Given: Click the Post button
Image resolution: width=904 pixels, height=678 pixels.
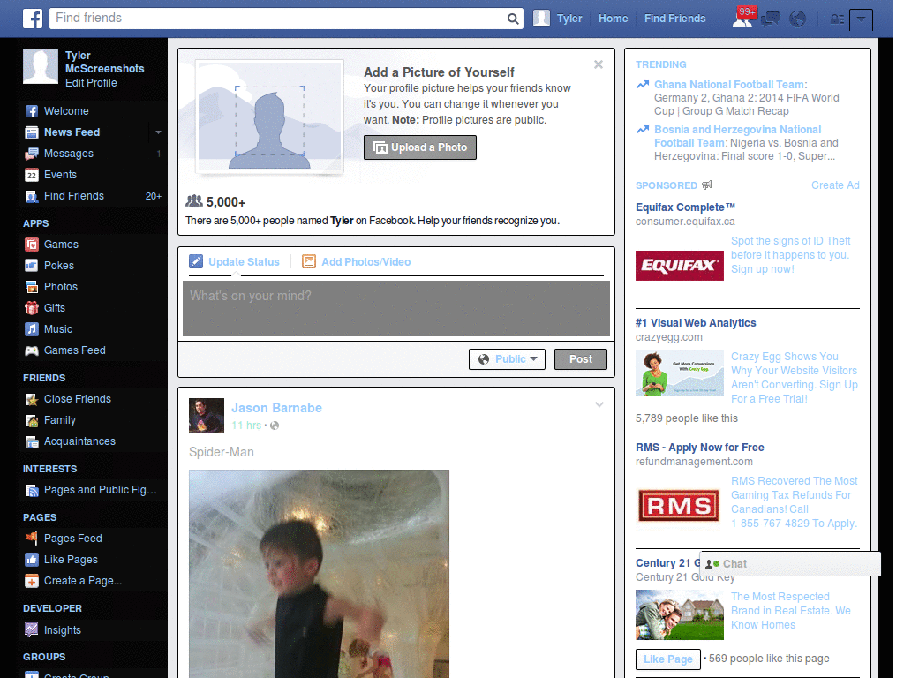Looking at the screenshot, I should pyautogui.click(x=581, y=359).
